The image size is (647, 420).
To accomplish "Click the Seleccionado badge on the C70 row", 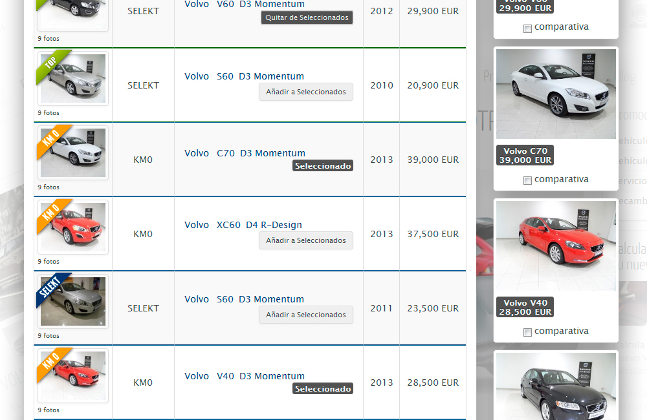I will click(323, 165).
